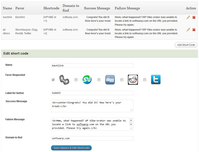
Task: Click the Failure Message scrollbar down arrow
Action: point(131,125)
